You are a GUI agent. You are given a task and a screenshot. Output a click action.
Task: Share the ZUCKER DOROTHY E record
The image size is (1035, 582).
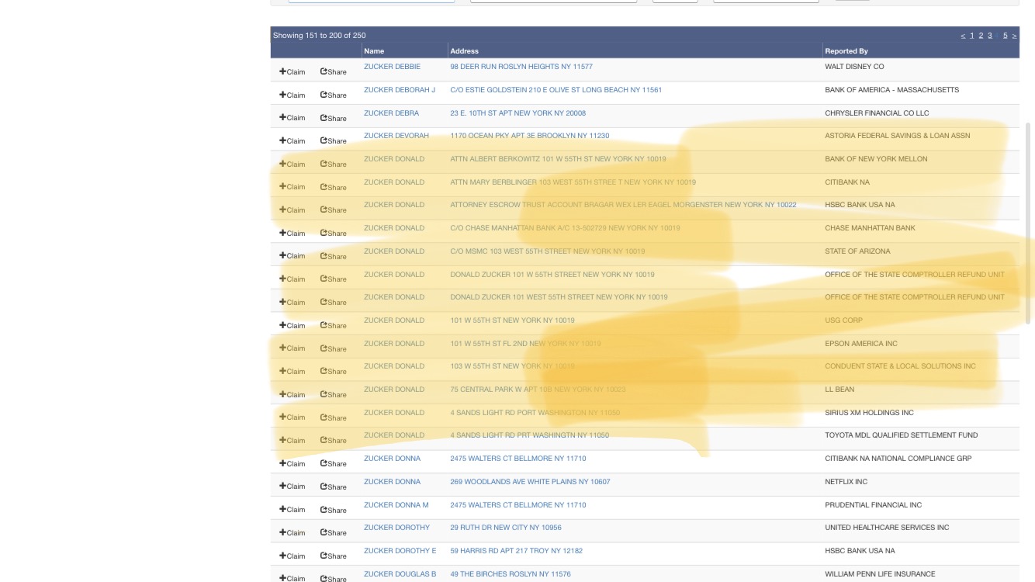coord(334,556)
